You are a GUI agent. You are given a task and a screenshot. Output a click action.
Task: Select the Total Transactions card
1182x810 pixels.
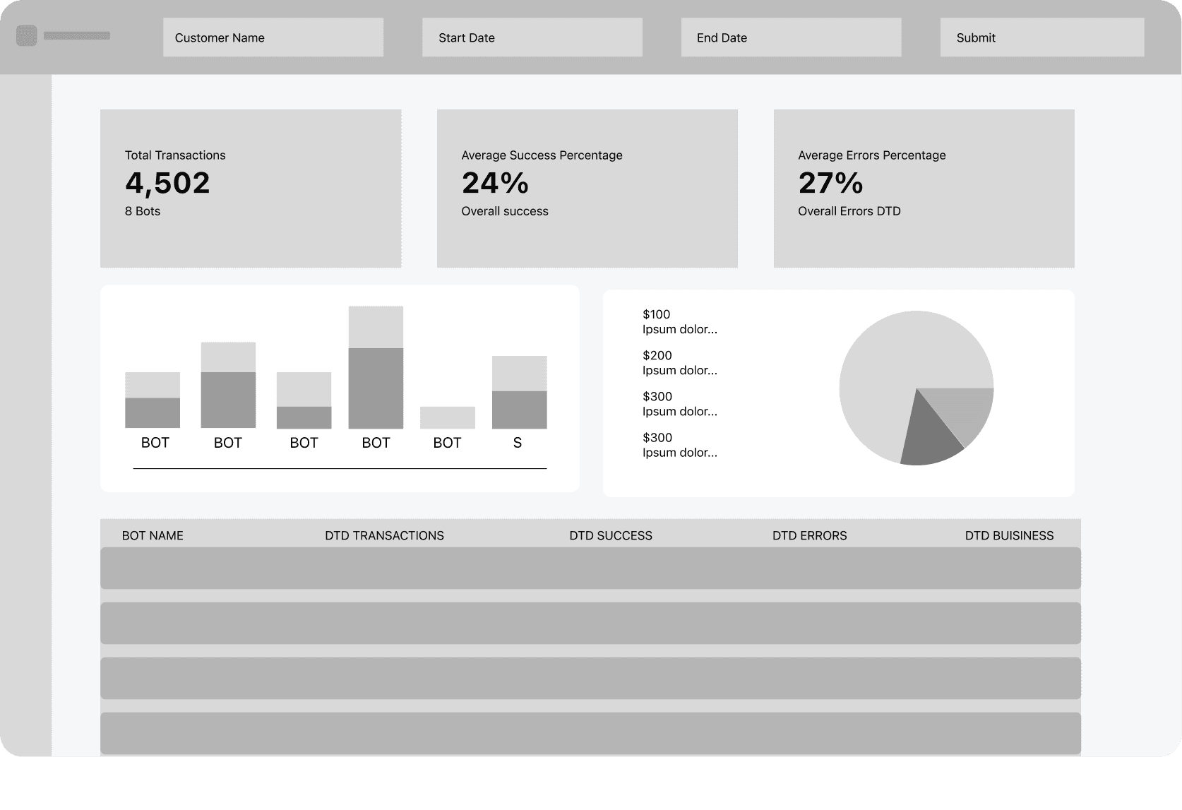tap(251, 189)
